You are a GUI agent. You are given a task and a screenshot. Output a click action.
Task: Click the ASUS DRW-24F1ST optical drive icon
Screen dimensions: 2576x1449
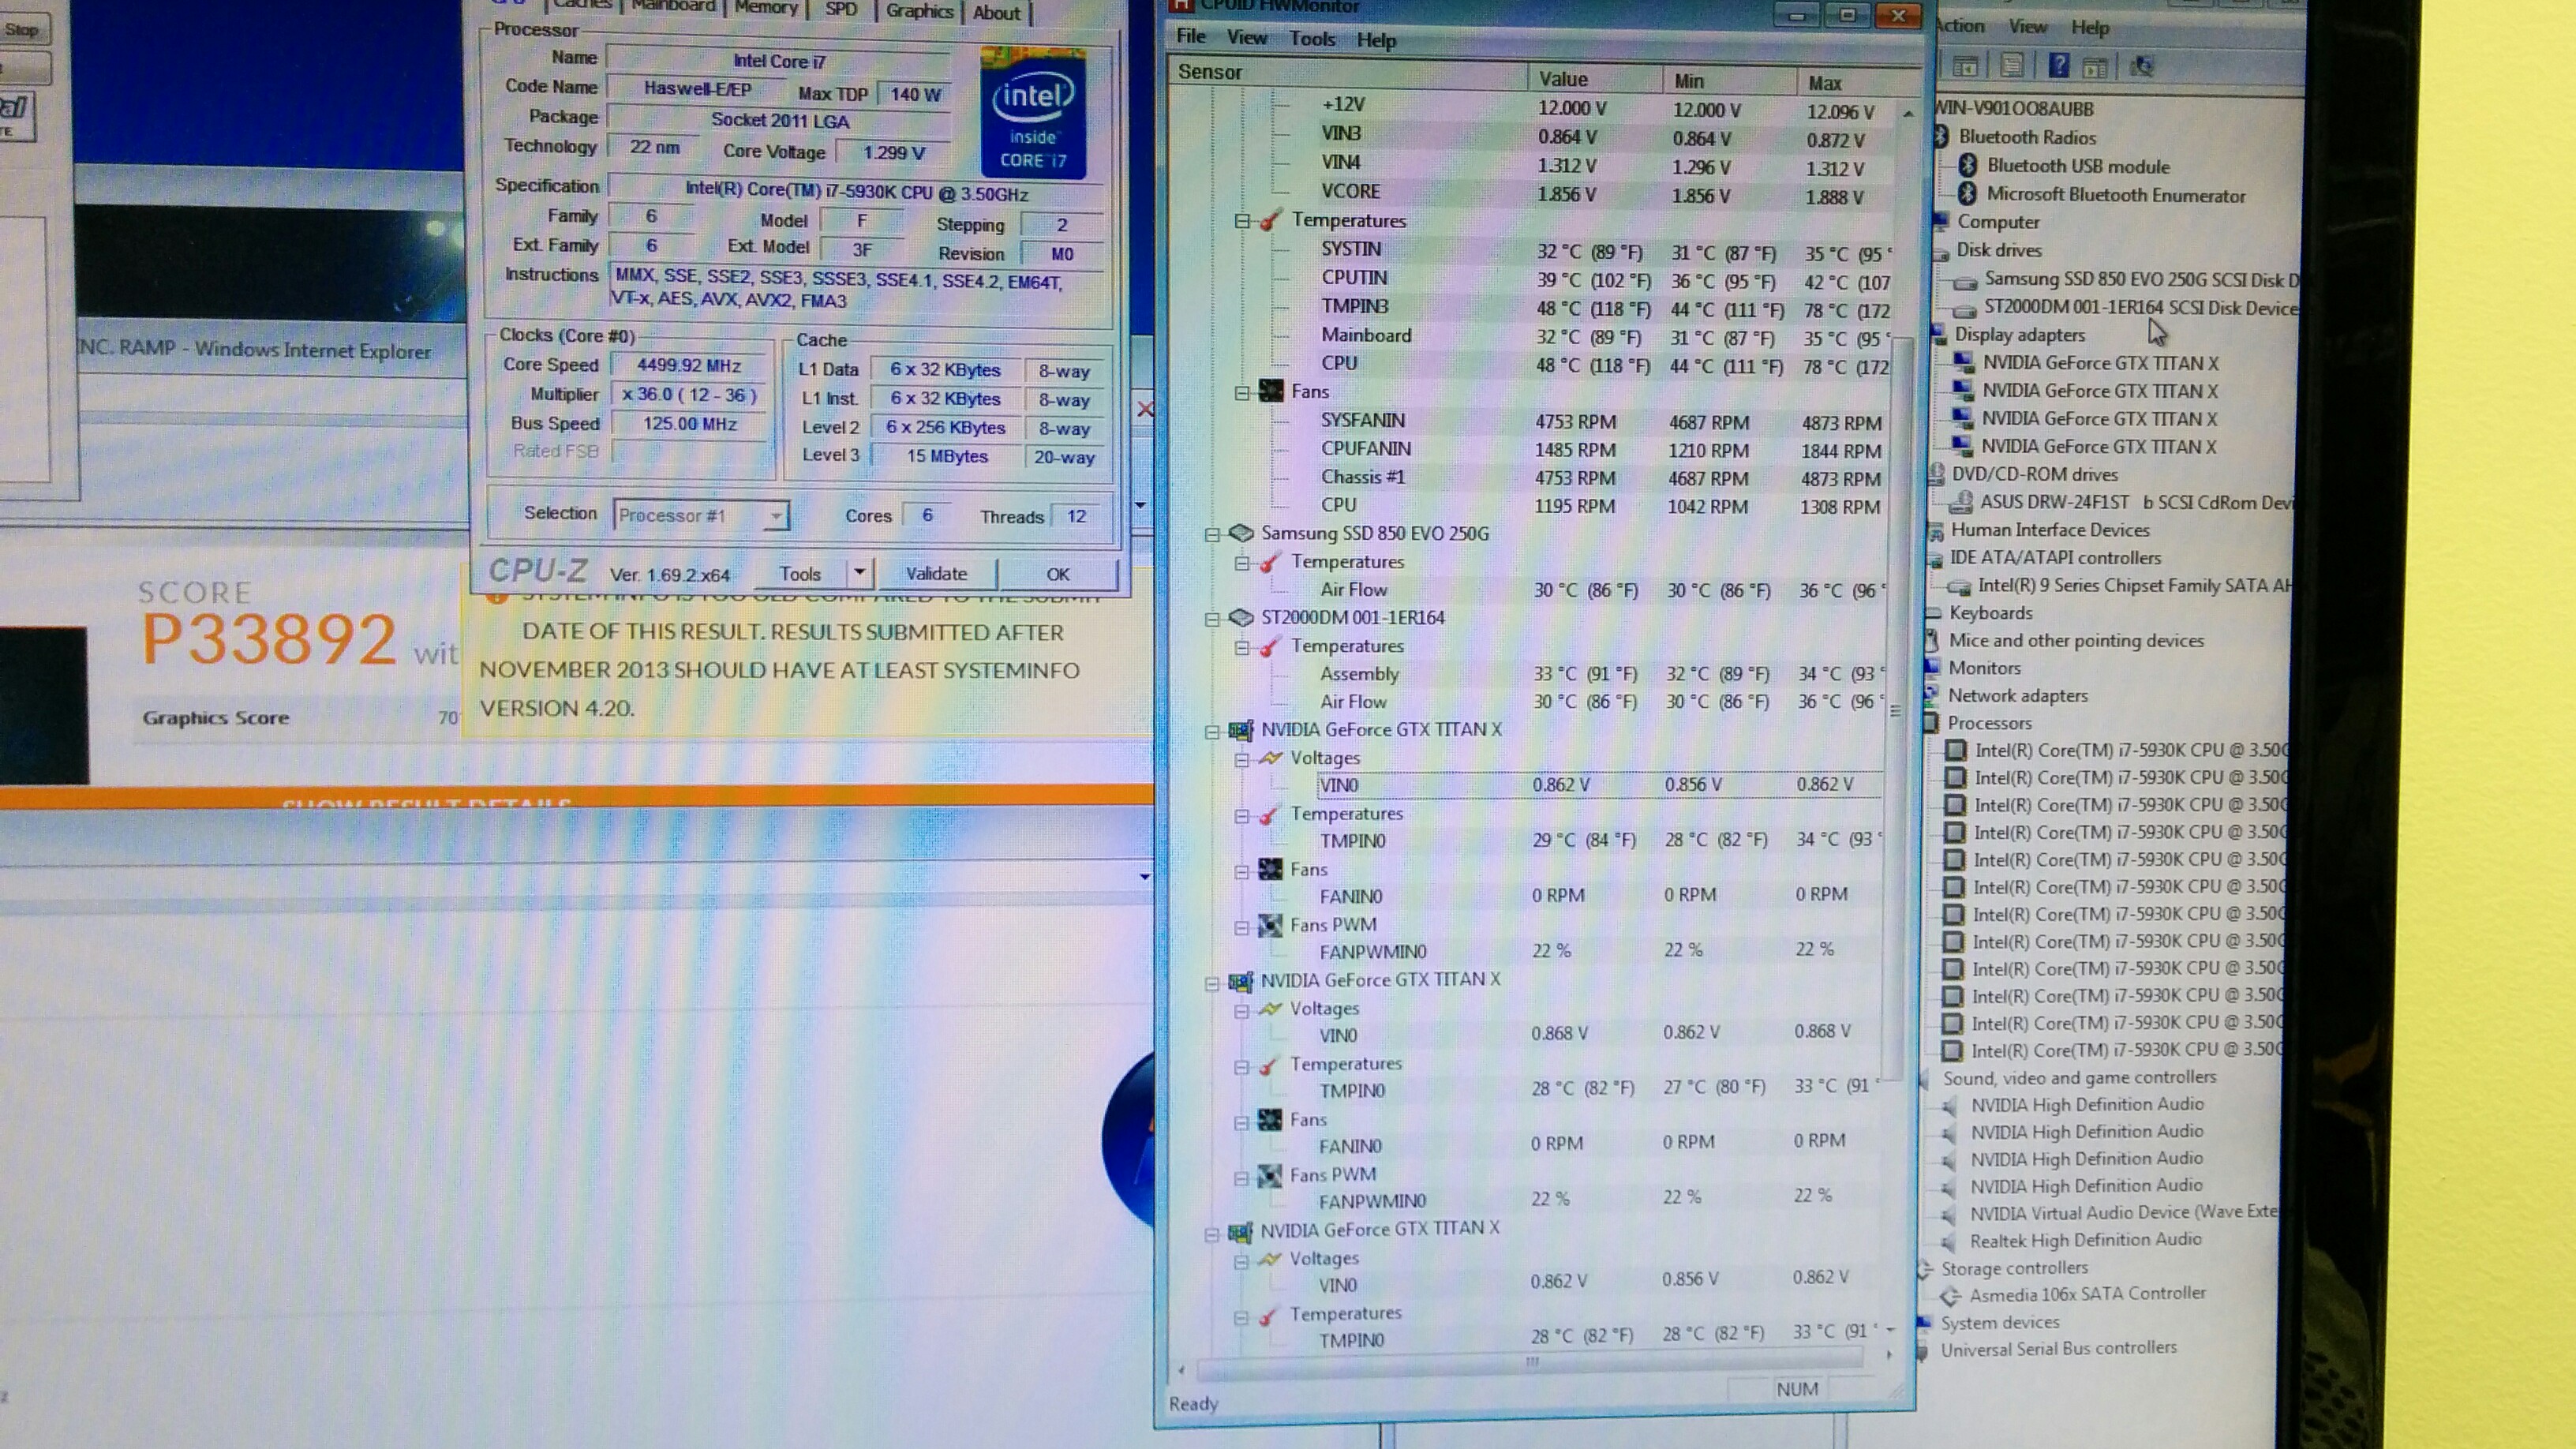point(1961,501)
